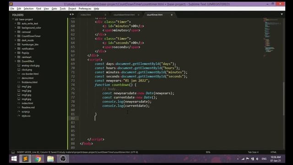Expand the CountDownTimer folder
Viewport: 293px width, 165px height.
(x=15, y=36)
